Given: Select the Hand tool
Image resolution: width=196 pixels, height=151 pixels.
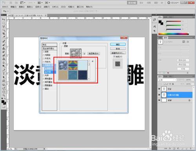Looking at the screenshot, I should [x=4, y=92].
